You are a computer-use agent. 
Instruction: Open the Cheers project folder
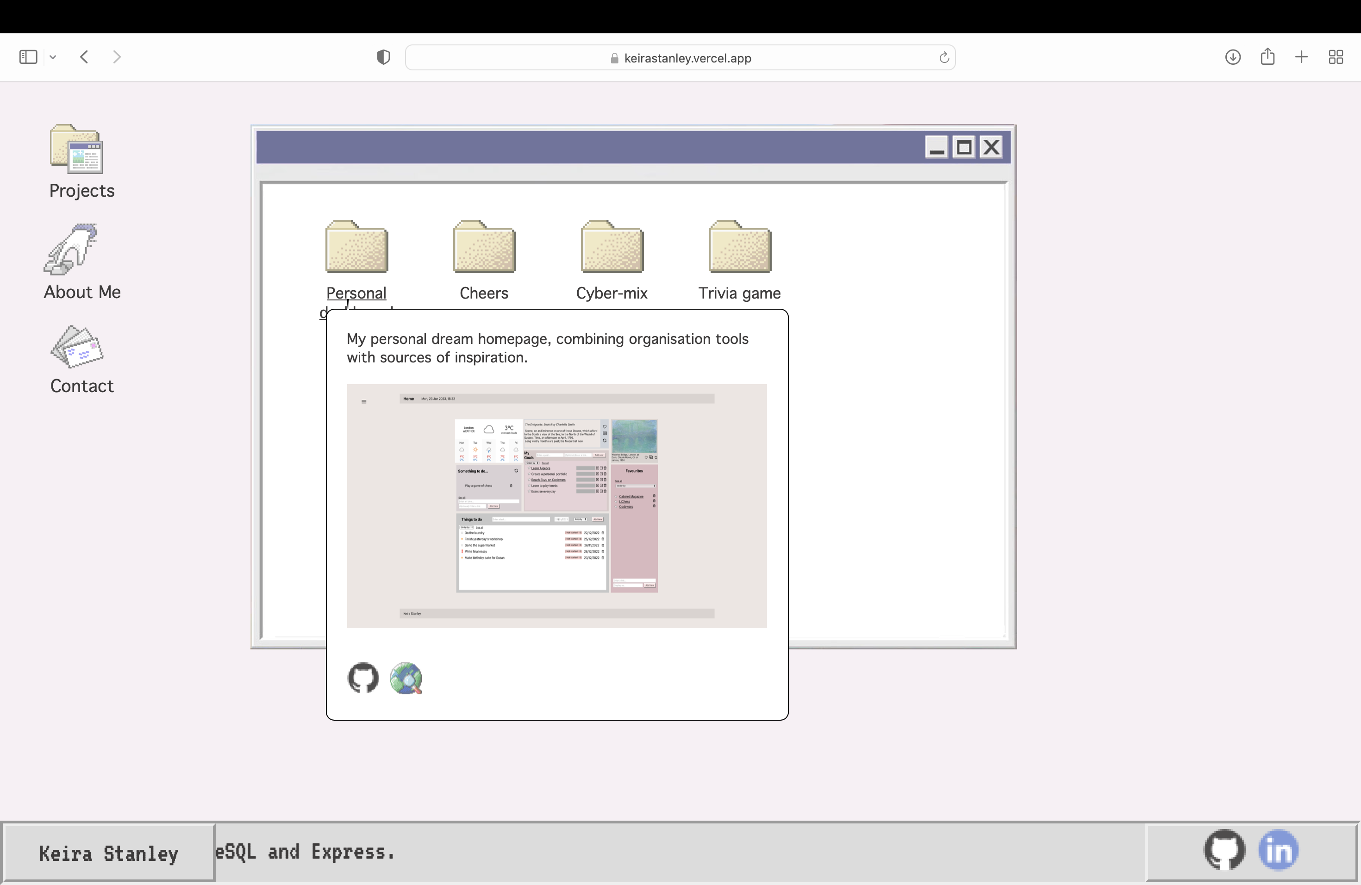484,247
